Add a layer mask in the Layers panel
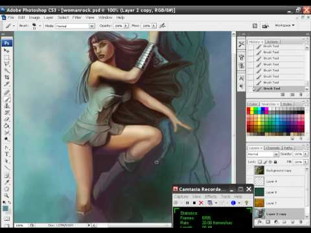Screen dimensions: 311x233 coord(268,222)
